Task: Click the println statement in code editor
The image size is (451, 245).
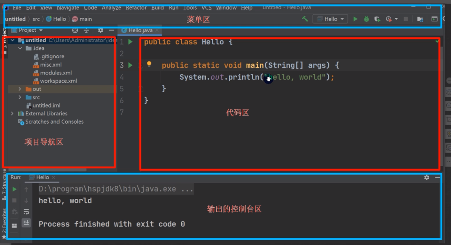Action: click(x=257, y=77)
